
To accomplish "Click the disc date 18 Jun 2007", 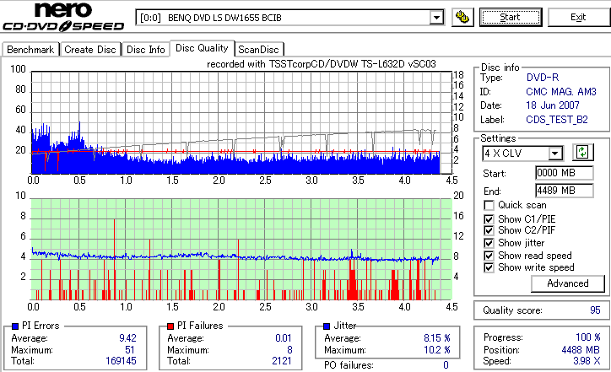I will pyautogui.click(x=553, y=105).
